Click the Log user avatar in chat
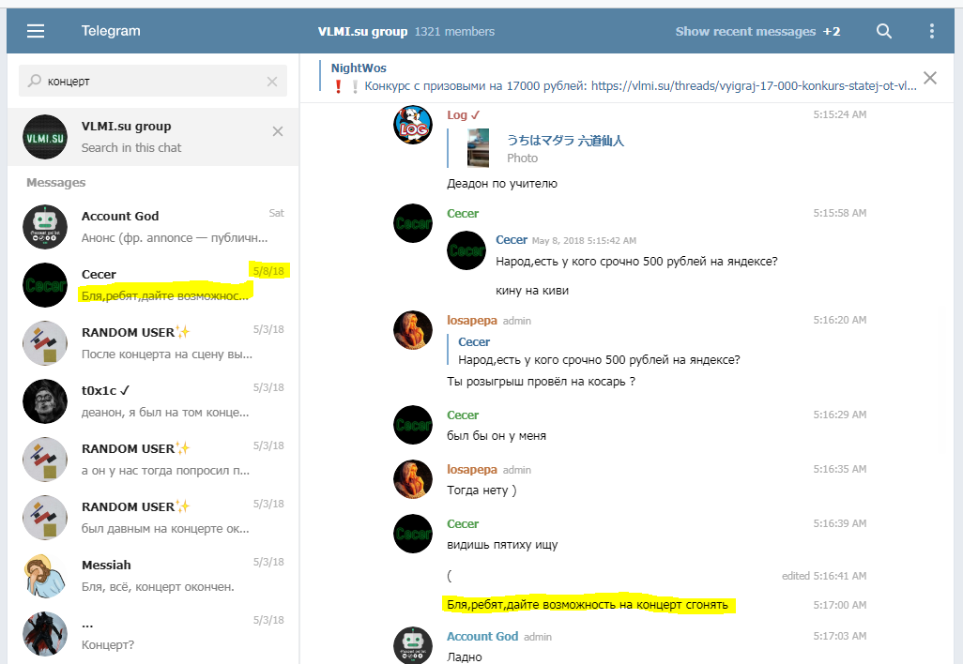The height and width of the screenshot is (664, 963). click(413, 125)
